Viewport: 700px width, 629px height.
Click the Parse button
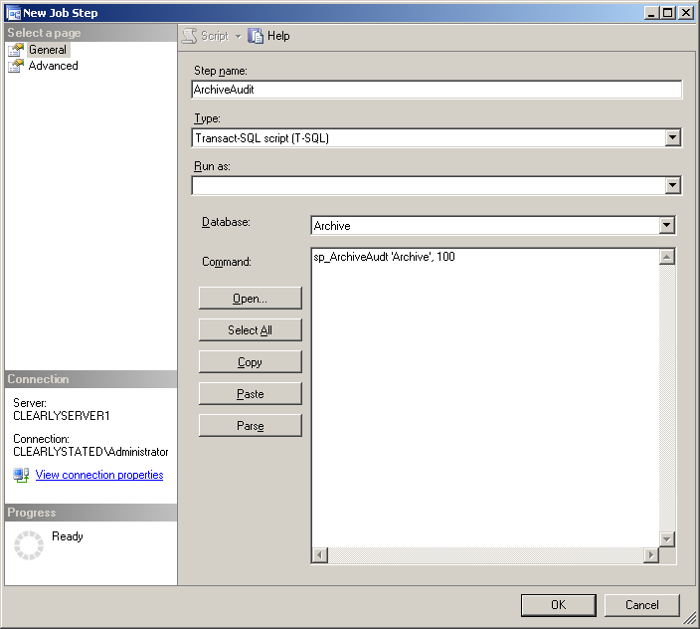250,426
